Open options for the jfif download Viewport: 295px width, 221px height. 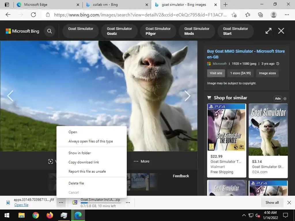(61, 203)
